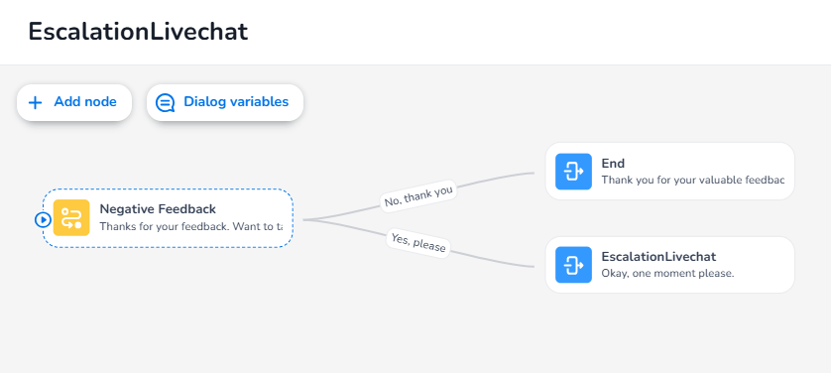Click the "No, thank you" branch label
The width and height of the screenshot is (831, 373).
418,196
